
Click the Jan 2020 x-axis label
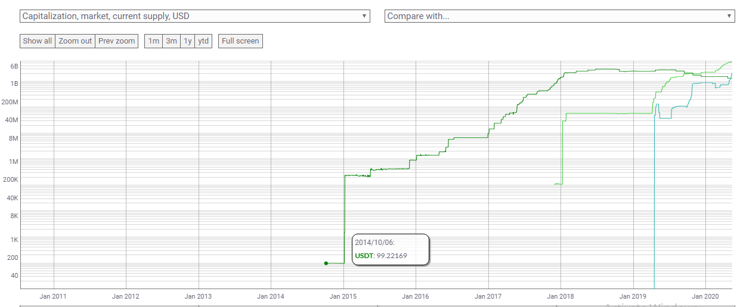click(x=705, y=296)
